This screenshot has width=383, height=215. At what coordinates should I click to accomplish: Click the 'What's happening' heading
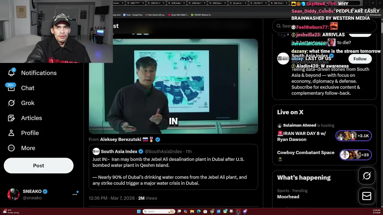point(304,178)
